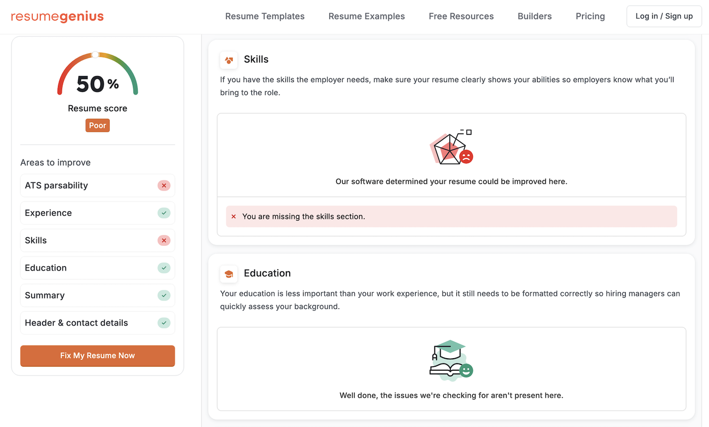Select the missing skills section warning
The height and width of the screenshot is (427, 709).
(x=451, y=217)
